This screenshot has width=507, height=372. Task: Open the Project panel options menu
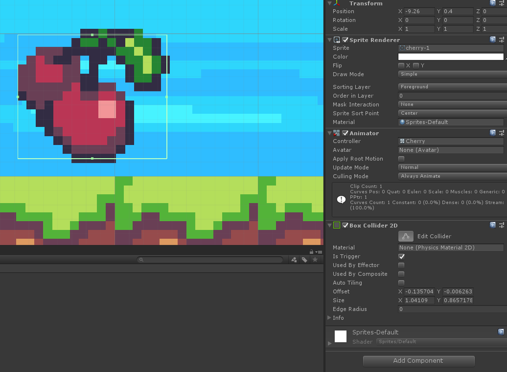[319, 252]
